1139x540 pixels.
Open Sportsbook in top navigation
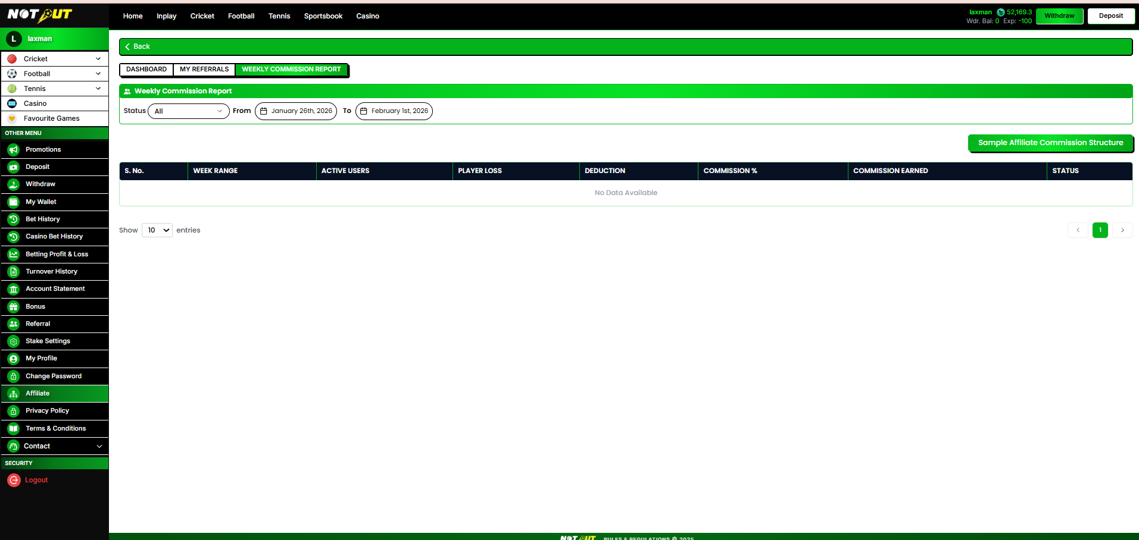click(x=323, y=16)
